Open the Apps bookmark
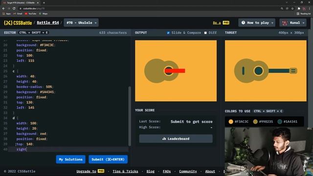 [x=6, y=14]
